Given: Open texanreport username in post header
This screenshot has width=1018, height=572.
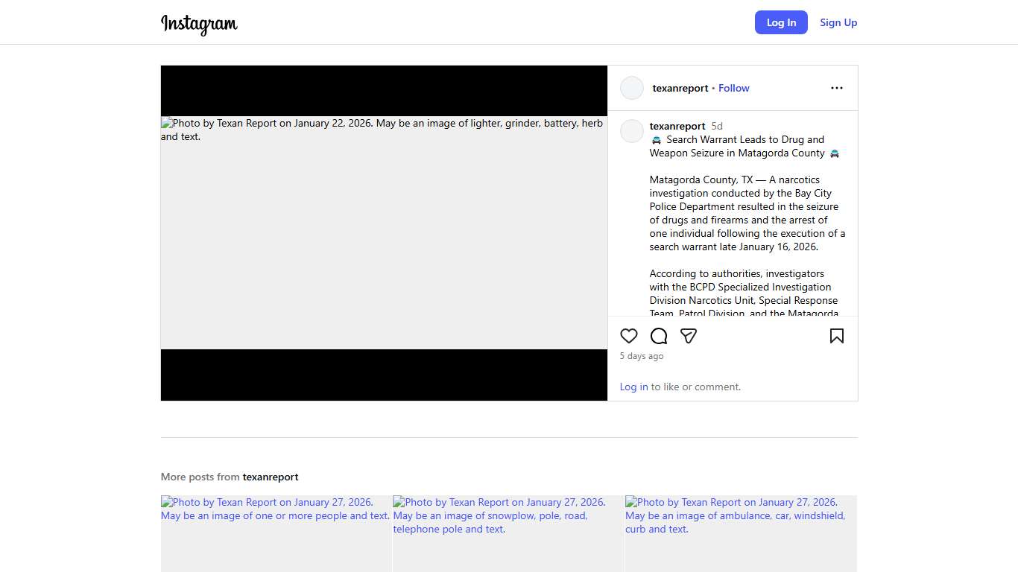Looking at the screenshot, I should tap(680, 88).
